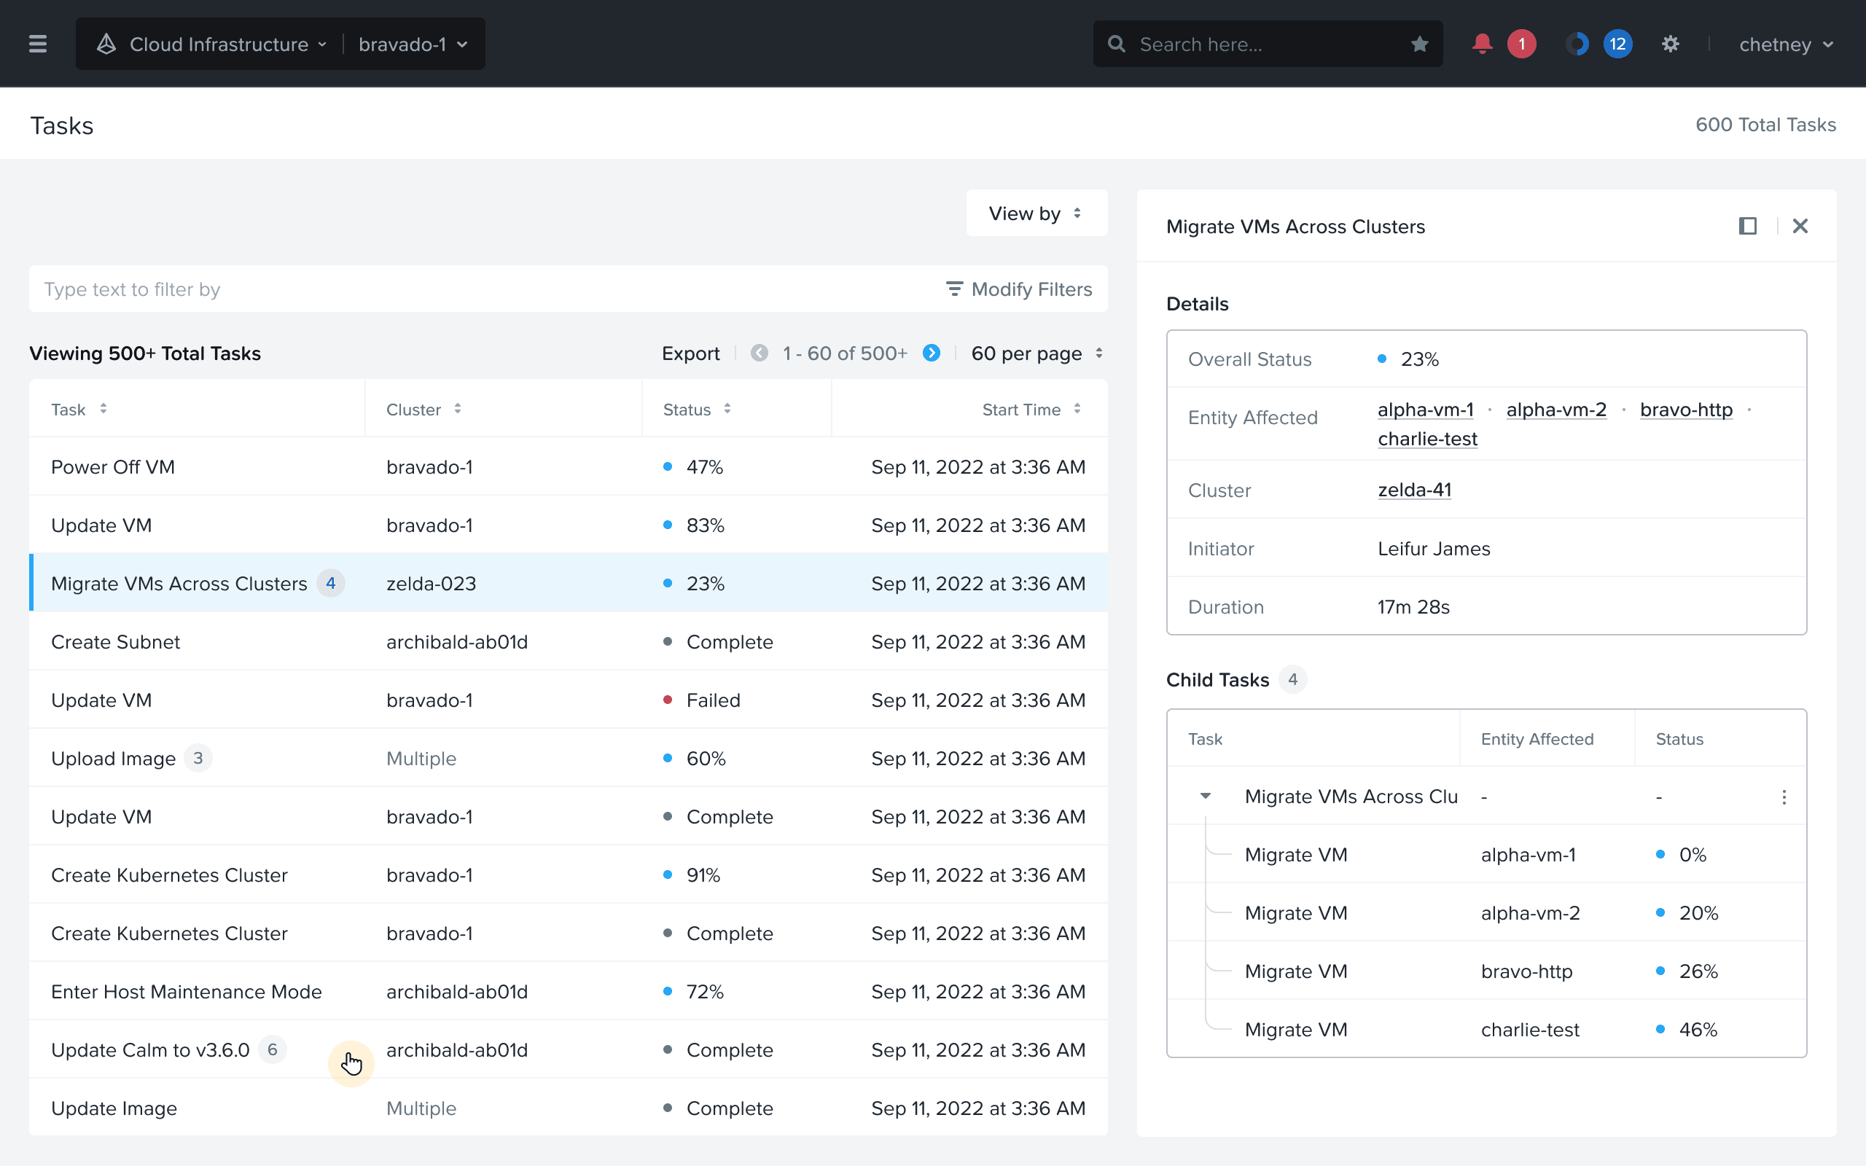Click Modify Filters

tap(1018, 289)
